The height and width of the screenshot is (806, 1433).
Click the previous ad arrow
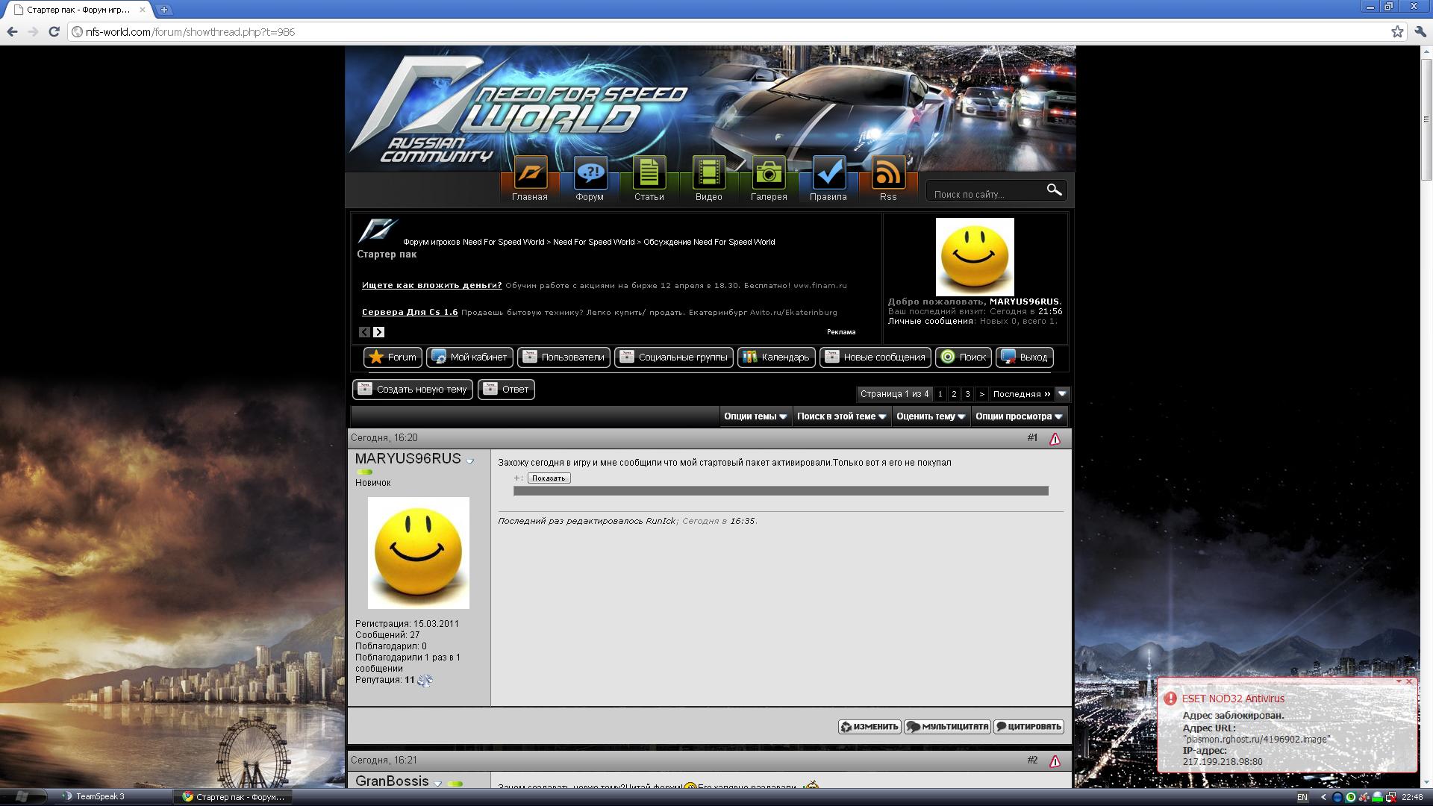pyautogui.click(x=364, y=332)
